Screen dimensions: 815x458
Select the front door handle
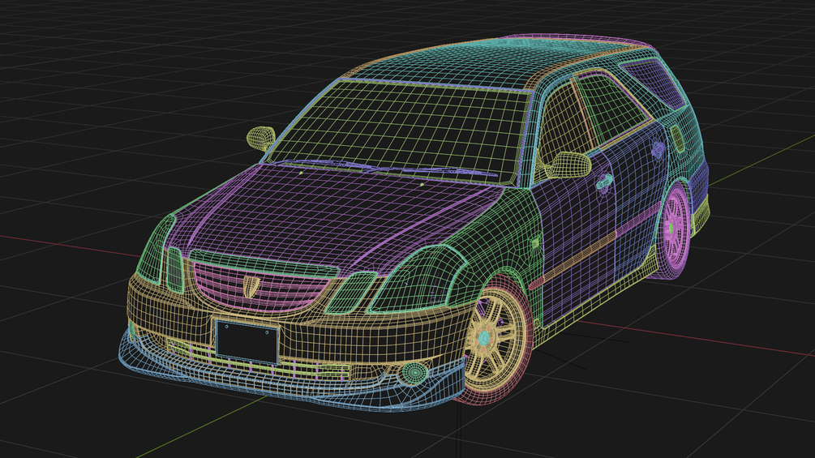(x=604, y=182)
